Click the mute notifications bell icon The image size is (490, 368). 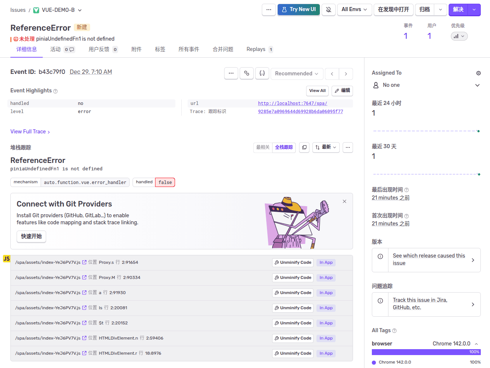328,10
